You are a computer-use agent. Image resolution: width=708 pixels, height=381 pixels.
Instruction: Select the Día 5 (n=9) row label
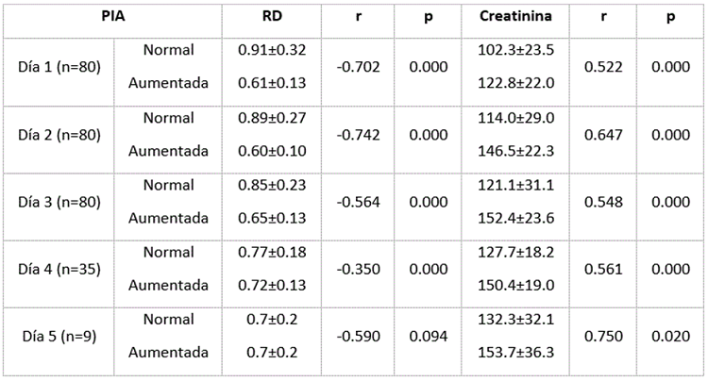pyautogui.click(x=59, y=336)
